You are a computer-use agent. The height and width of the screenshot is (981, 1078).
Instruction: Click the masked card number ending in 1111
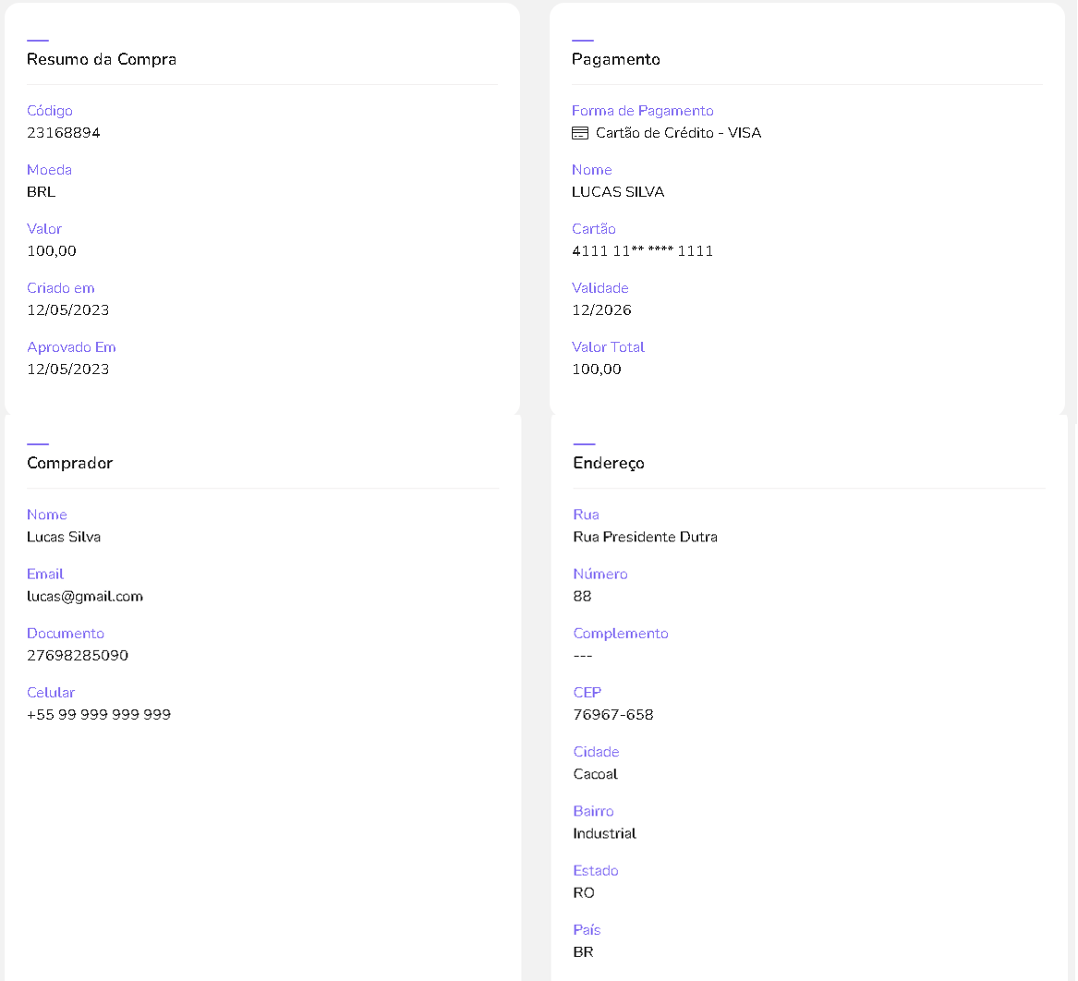coord(643,251)
